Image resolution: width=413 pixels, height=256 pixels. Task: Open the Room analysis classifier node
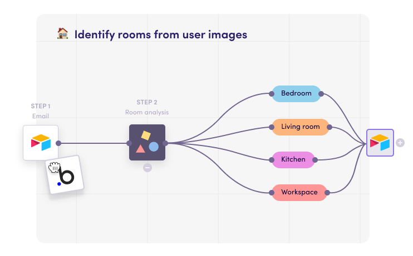[x=147, y=143]
